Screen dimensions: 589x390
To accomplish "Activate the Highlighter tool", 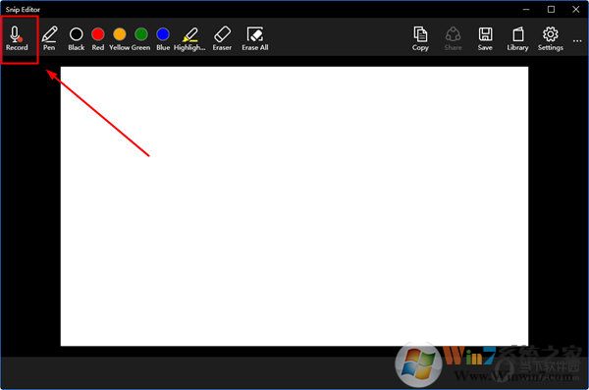I will click(189, 38).
